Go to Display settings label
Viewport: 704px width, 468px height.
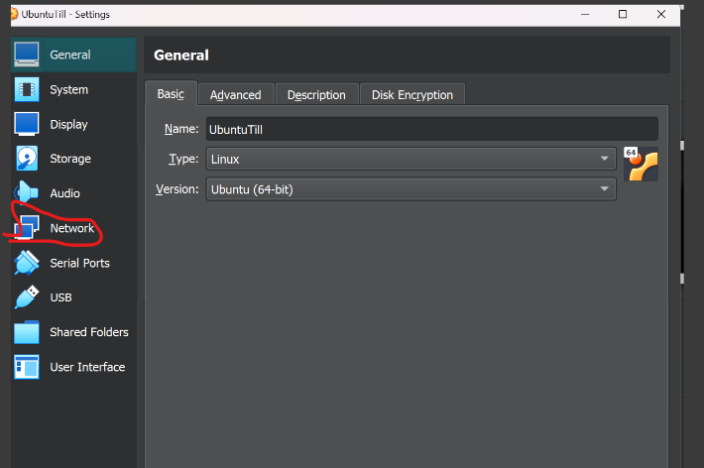[x=68, y=124]
